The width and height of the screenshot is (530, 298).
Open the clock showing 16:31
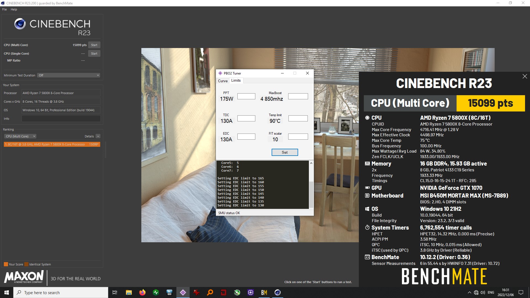click(505, 292)
